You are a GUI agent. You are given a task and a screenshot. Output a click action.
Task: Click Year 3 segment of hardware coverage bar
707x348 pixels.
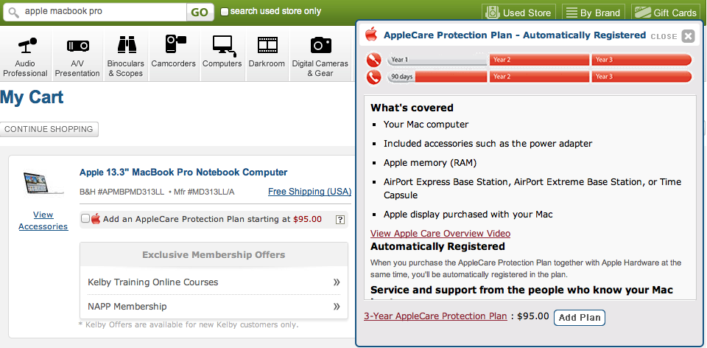(641, 60)
